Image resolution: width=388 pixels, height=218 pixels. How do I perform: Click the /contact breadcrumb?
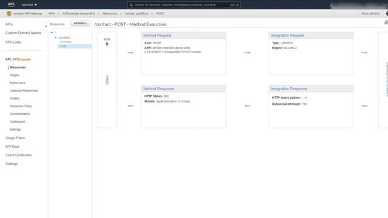136,13
